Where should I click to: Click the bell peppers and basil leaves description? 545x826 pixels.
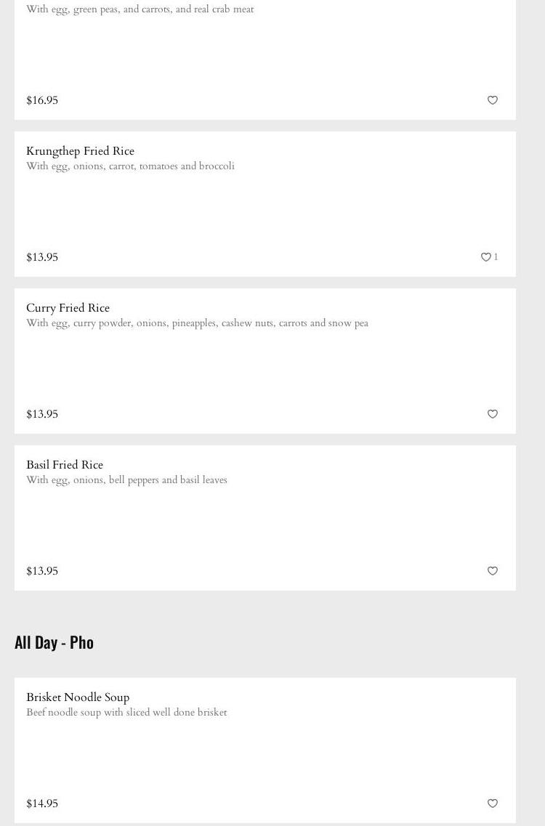coord(126,480)
